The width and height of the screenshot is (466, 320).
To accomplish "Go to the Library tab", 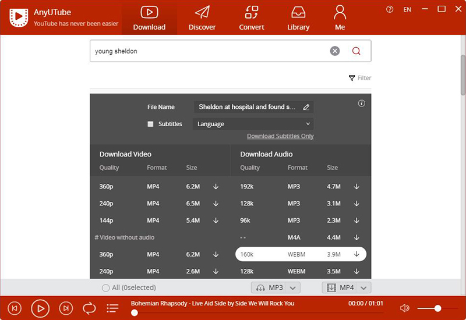I will [x=298, y=18].
